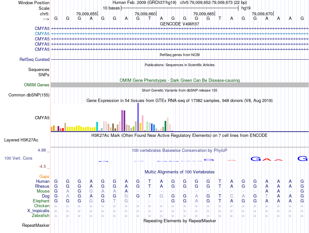The width and height of the screenshot is (309, 233).
Task: Click the large blue G in PhyloP track
Action: click(x=256, y=159)
